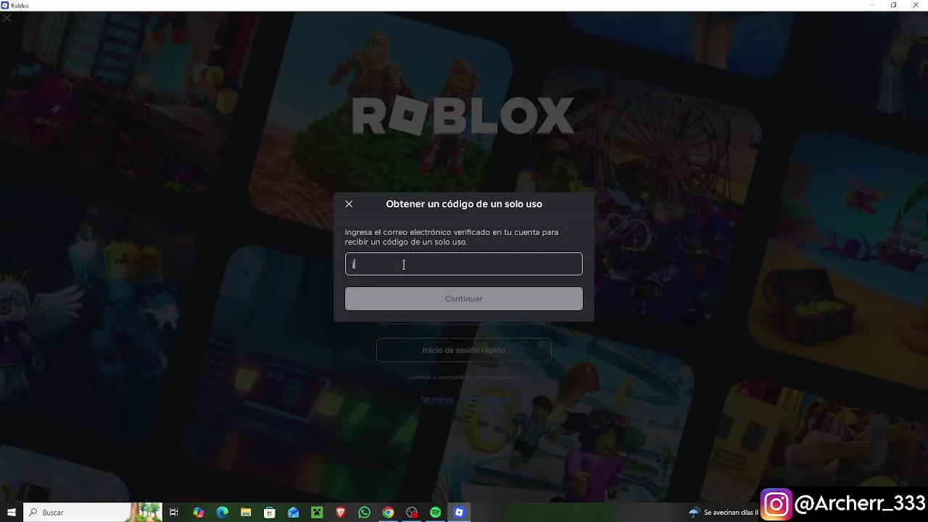
Task: Minimize the Roblox window
Action: pos(872,5)
